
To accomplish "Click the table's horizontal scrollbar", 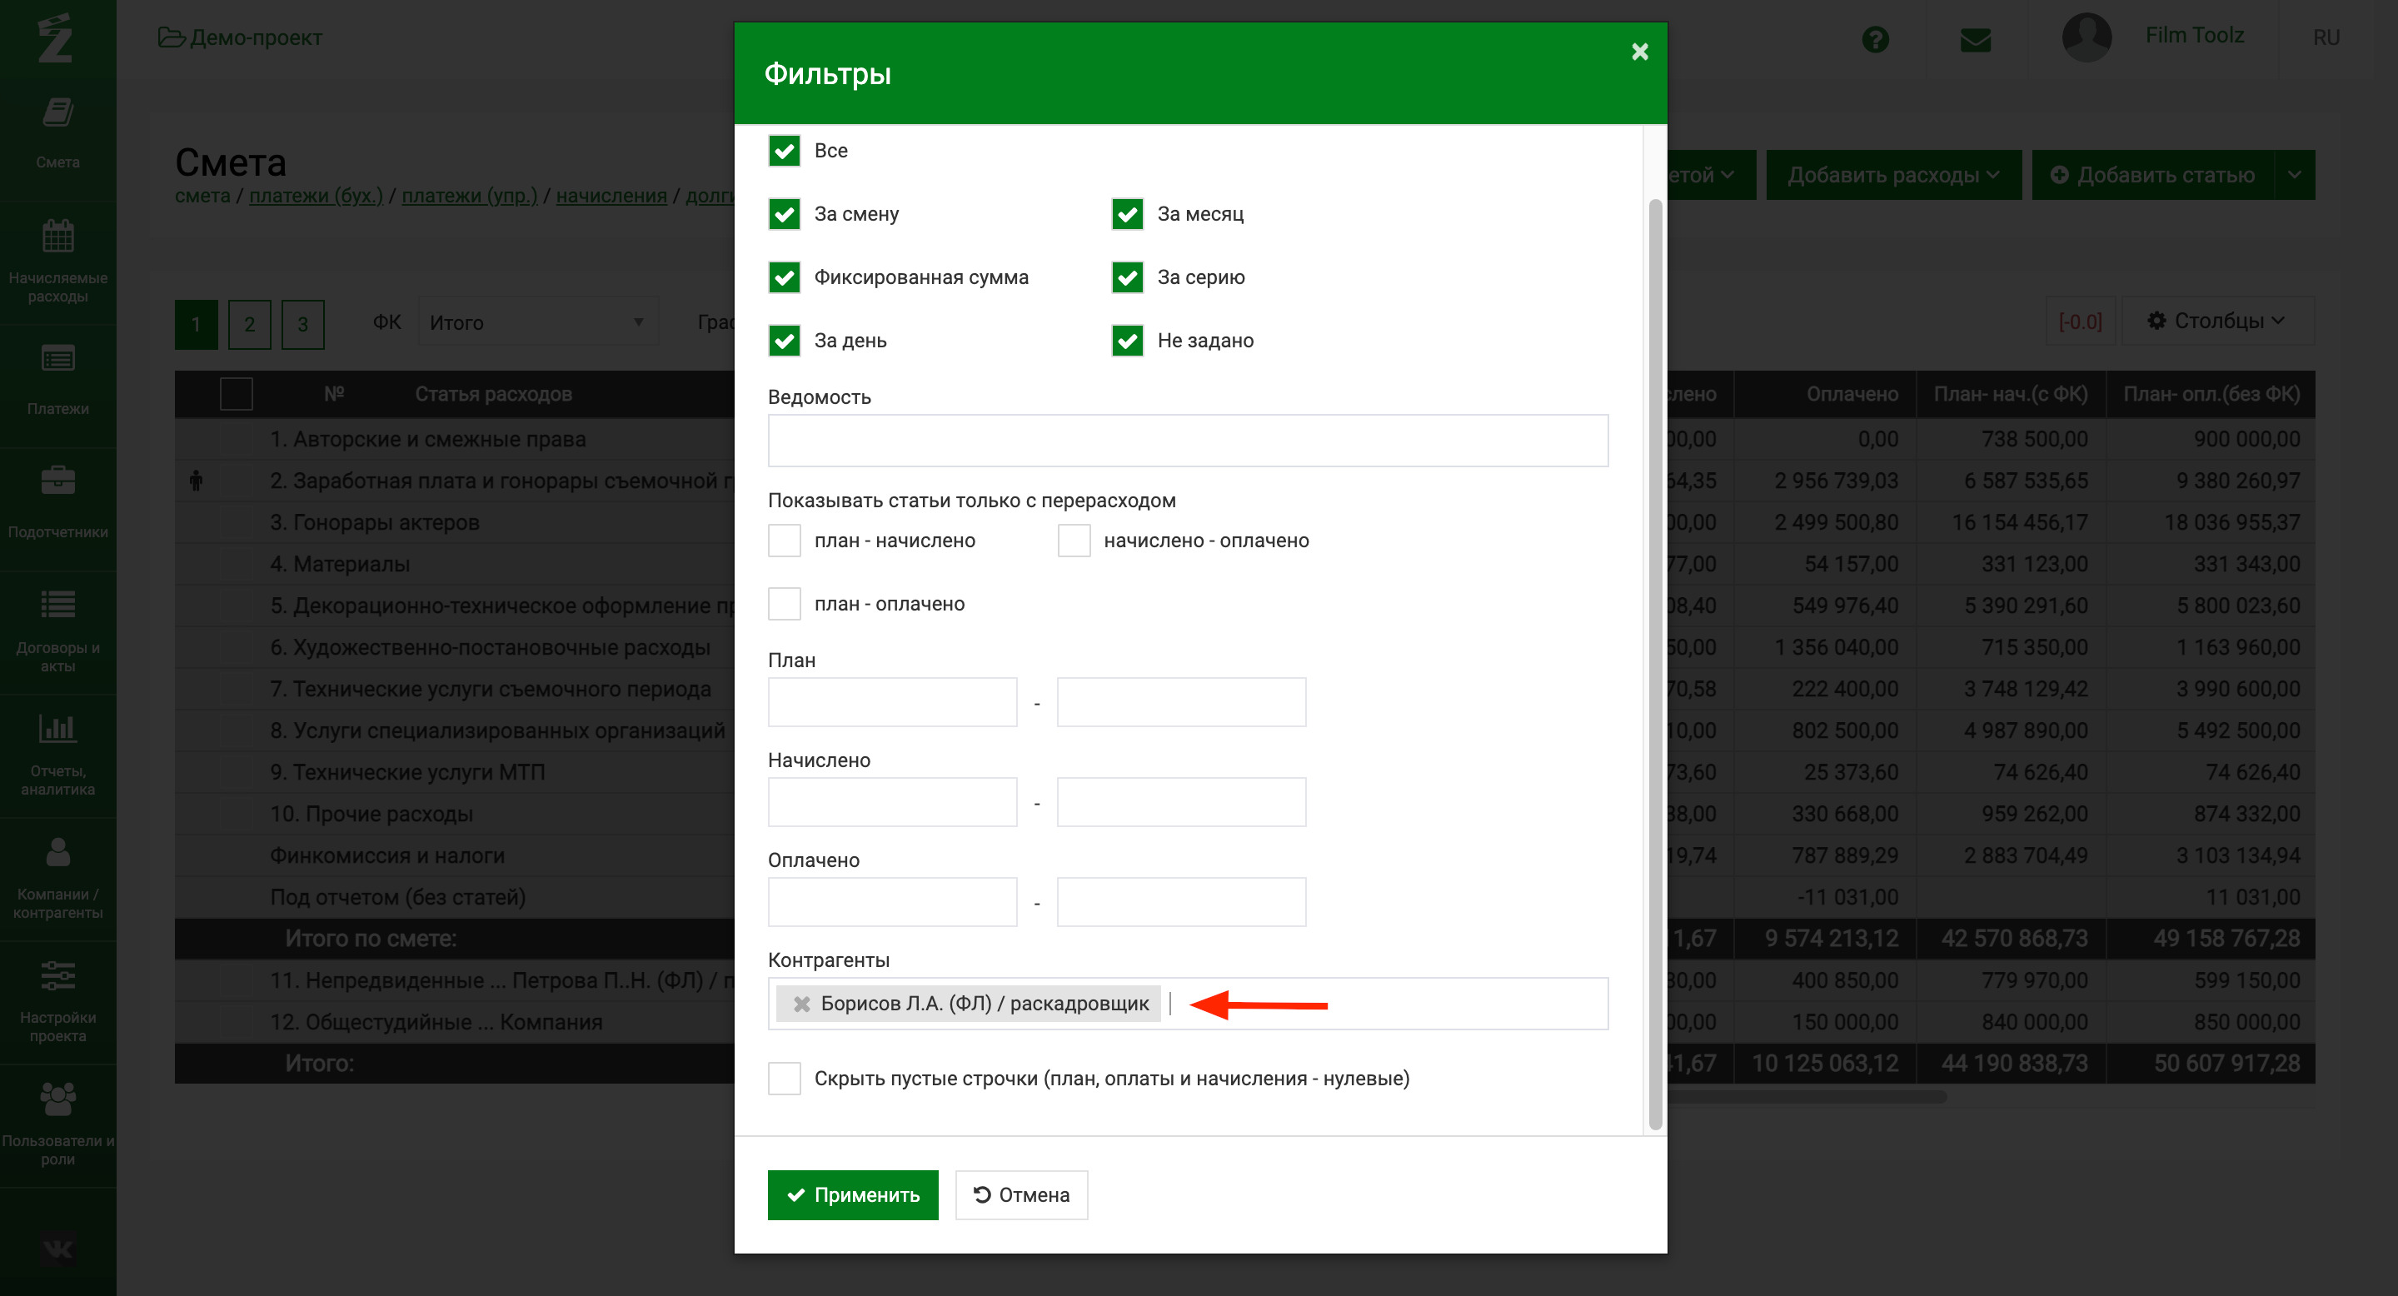I will (x=1806, y=1097).
